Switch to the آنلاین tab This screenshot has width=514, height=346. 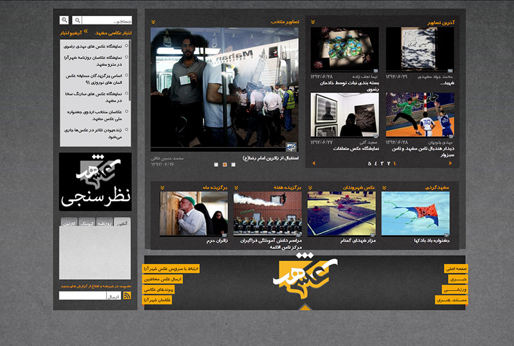[x=122, y=222]
